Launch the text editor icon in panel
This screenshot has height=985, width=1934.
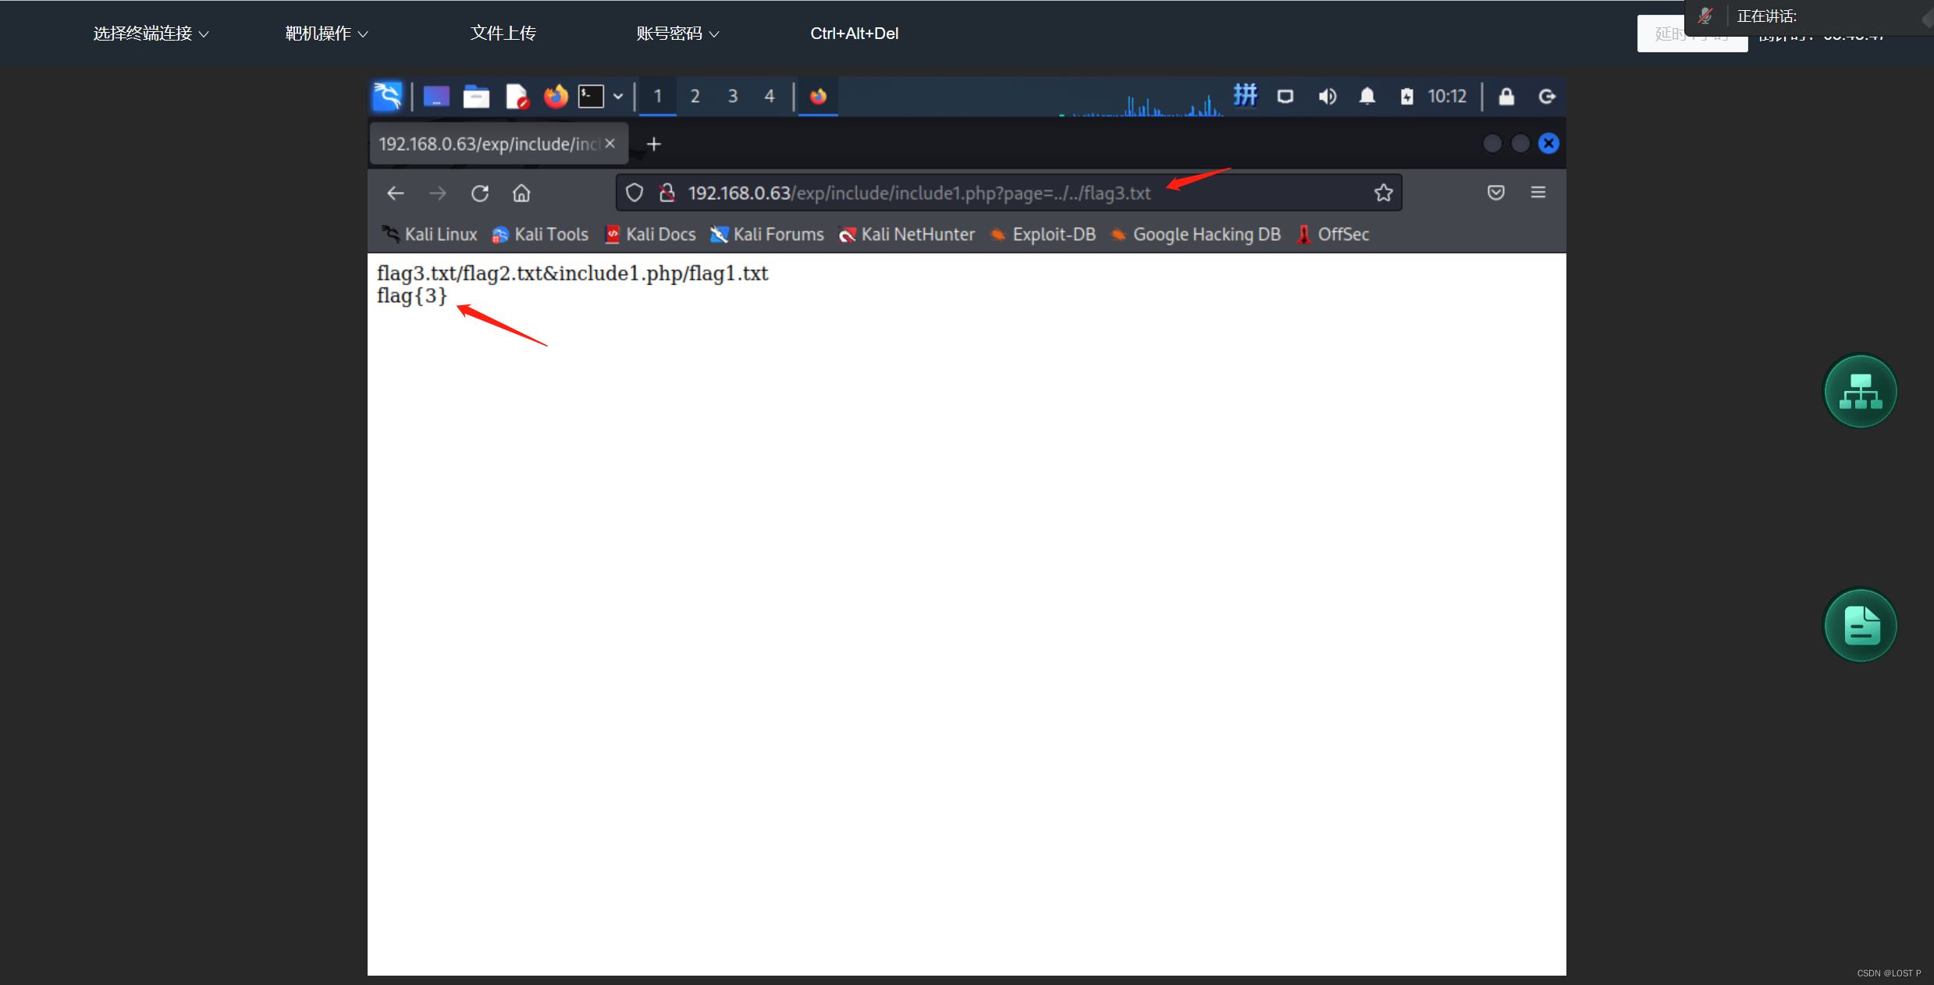517,97
